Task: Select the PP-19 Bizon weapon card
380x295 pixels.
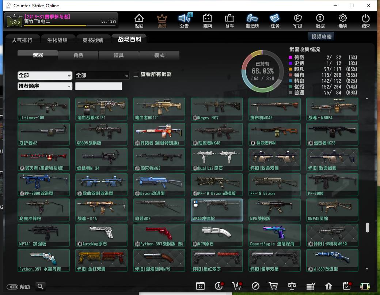Action: pyautogui.click(x=274, y=185)
